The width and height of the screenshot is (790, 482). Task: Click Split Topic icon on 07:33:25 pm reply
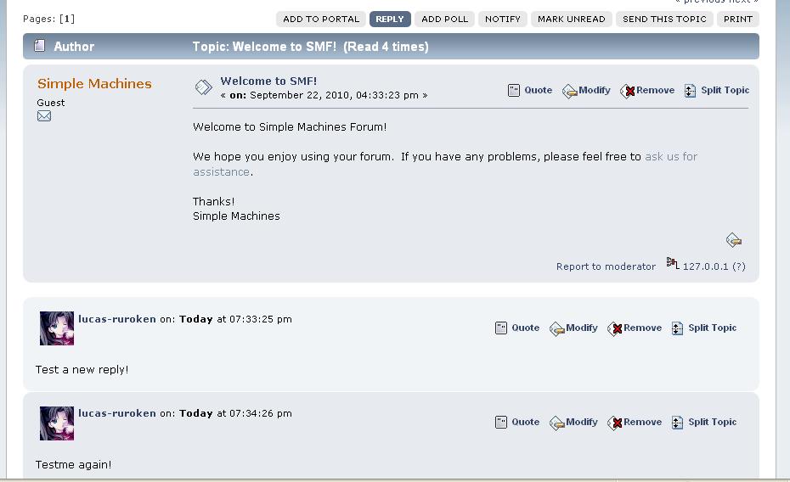coord(677,328)
